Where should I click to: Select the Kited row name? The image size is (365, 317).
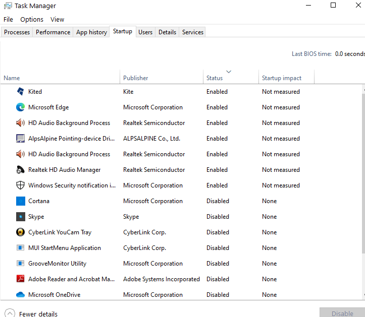point(35,92)
